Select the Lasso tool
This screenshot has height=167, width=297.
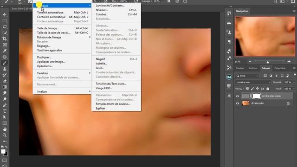pyautogui.click(x=5, y=27)
